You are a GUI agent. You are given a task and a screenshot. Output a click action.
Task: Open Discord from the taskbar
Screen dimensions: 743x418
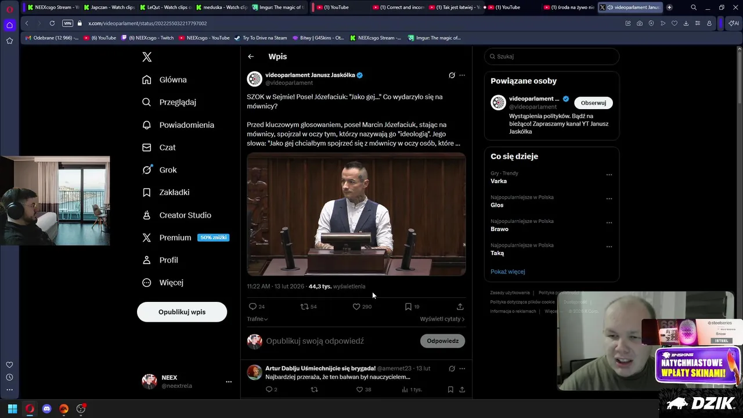(47, 409)
